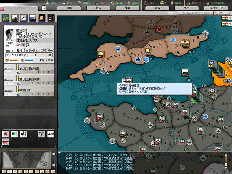Viewport: 232px width, 174px height.
Task: Open the 生産 (Production) tab
Action: pos(128,8)
